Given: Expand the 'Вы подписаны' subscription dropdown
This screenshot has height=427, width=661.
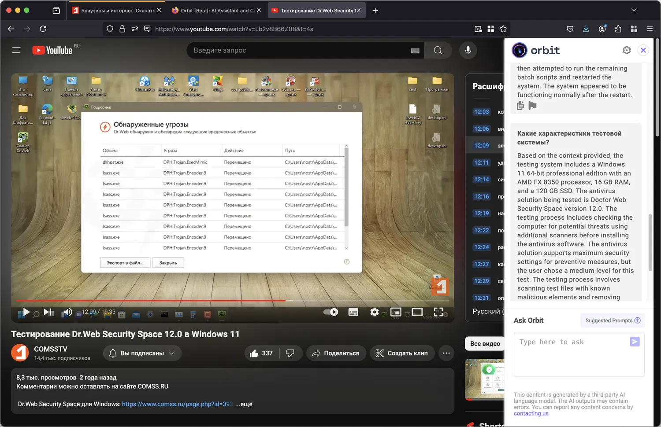Looking at the screenshot, I should [142, 353].
